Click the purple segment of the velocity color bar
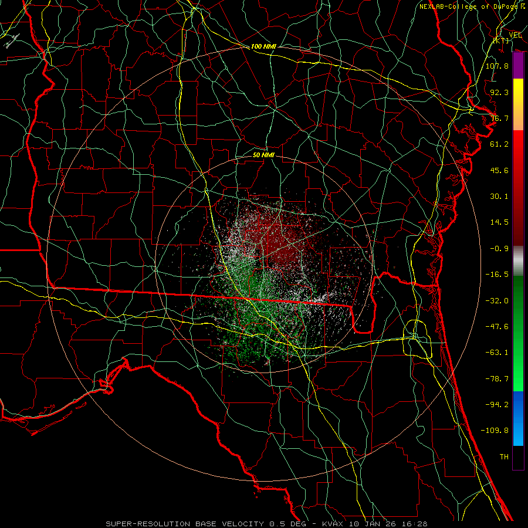Image resolution: width=528 pixels, height=528 pixels. (x=518, y=66)
